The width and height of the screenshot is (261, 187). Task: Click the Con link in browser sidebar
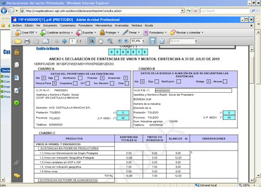tap(7, 82)
